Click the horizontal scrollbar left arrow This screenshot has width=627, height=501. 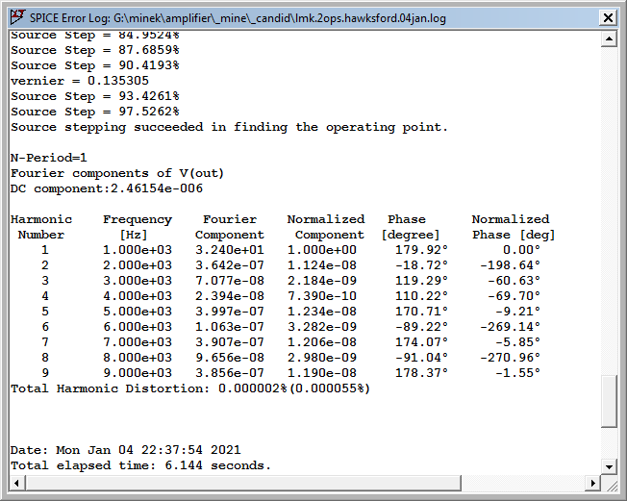(16, 483)
